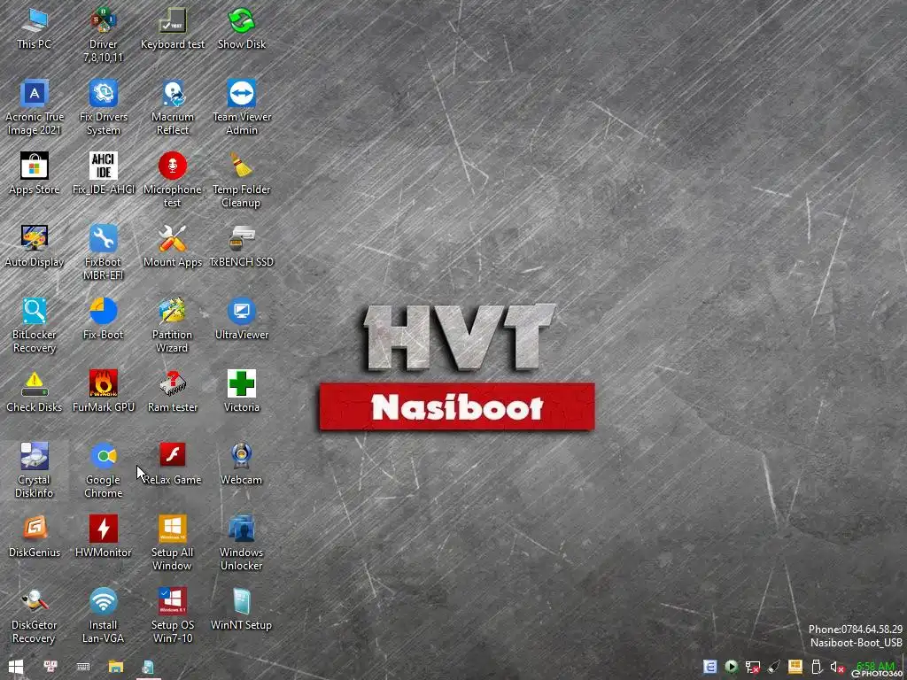Viewport: 907px width, 680px height.
Task: Click the network tool taskbar icon
Action: [50, 667]
